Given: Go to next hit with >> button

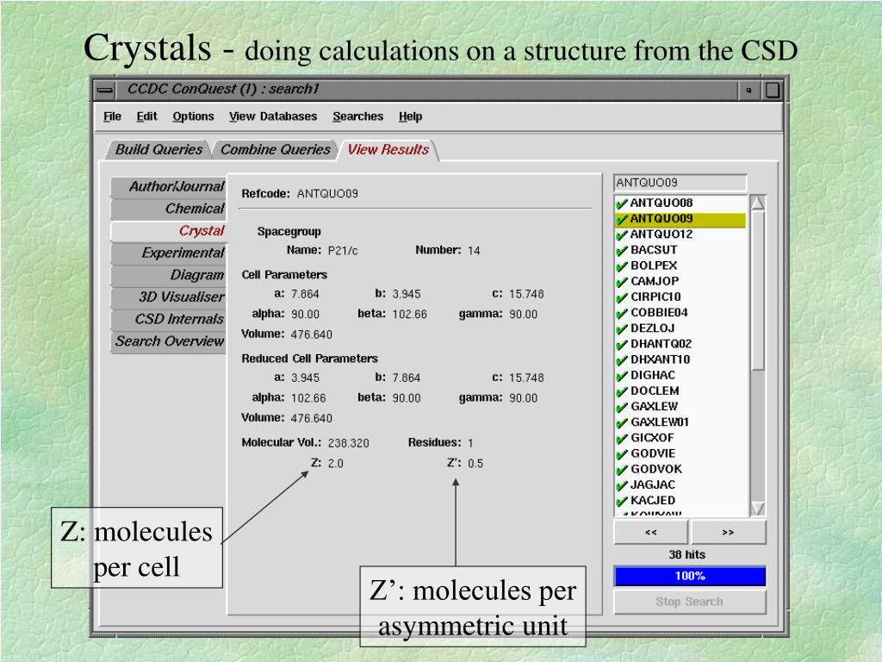Looking at the screenshot, I should (728, 532).
